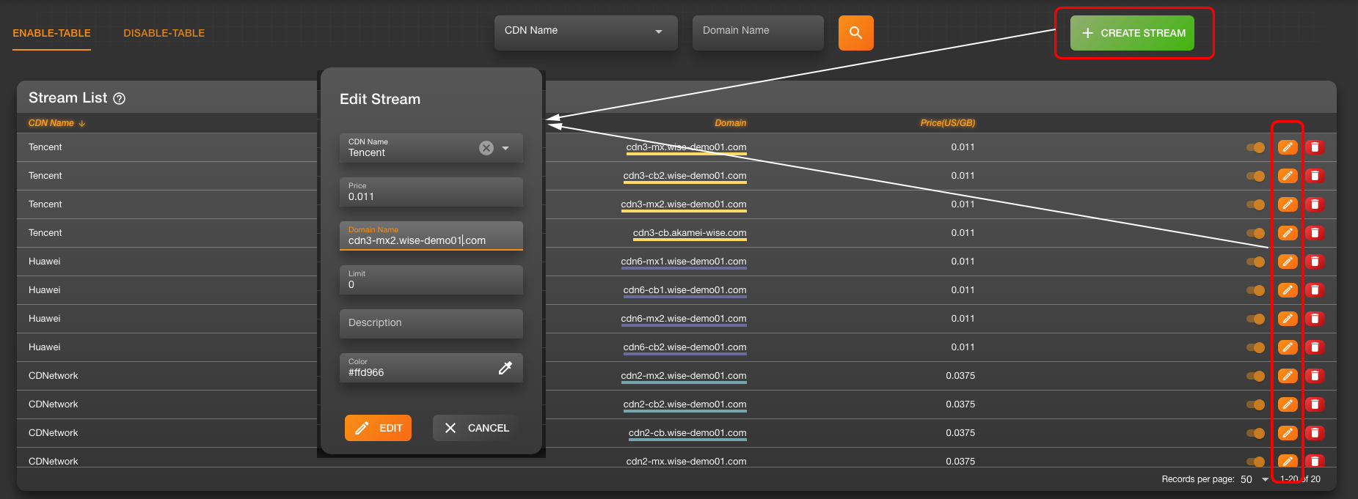Edit the cdn6-cb2.wise-demo01.com stream row
The width and height of the screenshot is (1358, 499).
(1288, 347)
